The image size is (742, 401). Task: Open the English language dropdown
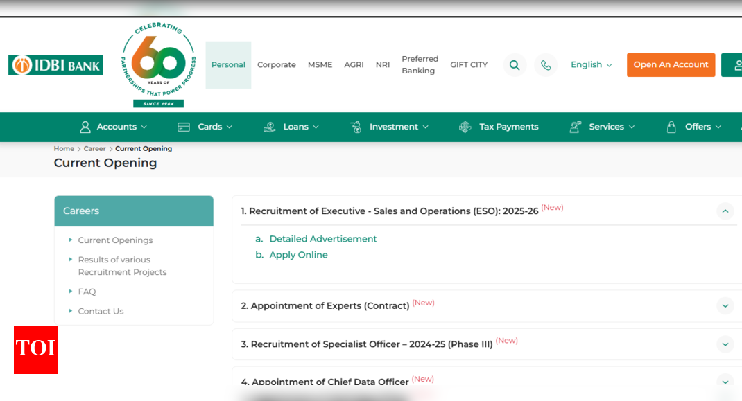590,64
